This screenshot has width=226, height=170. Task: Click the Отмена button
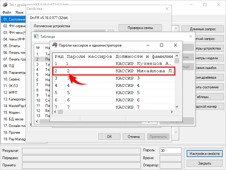click(133, 136)
